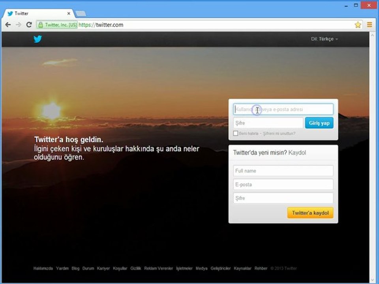Open the Dil: Türkçe language dropdown
The image size is (379, 284).
coord(325,39)
